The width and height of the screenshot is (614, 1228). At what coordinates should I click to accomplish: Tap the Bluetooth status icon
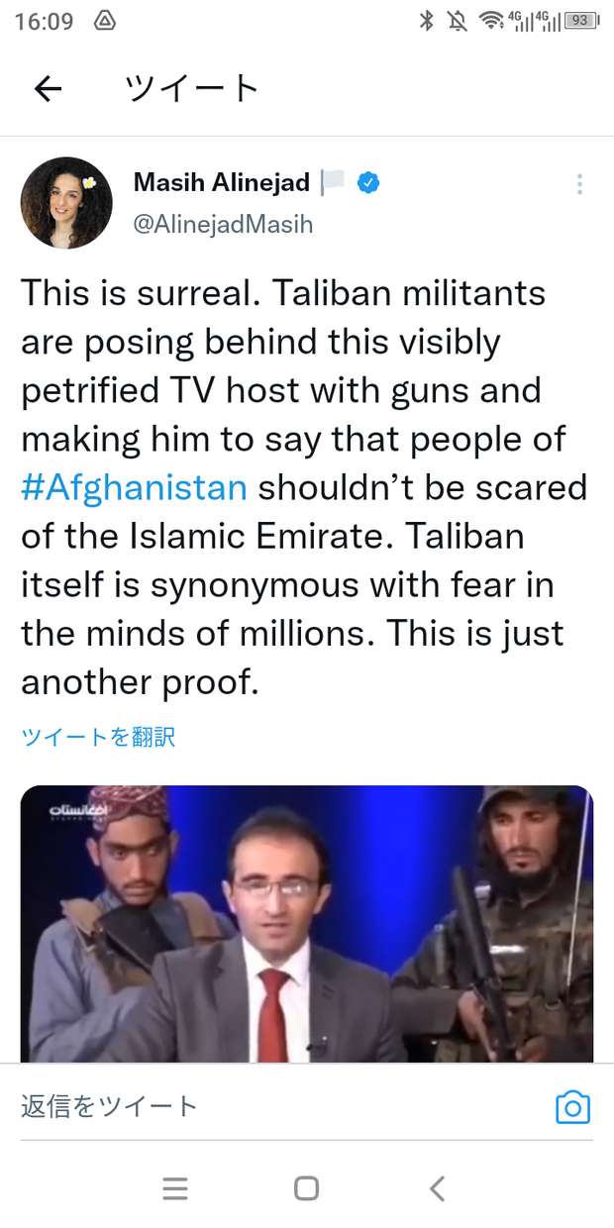(427, 20)
